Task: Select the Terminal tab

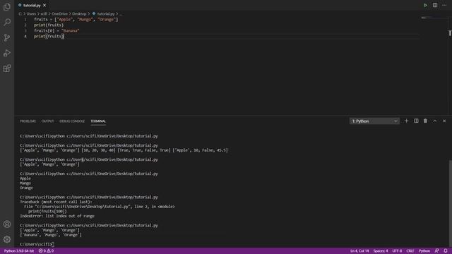Action: coord(98,121)
